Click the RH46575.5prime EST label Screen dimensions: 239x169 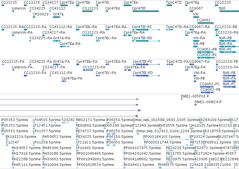tap(172, 165)
